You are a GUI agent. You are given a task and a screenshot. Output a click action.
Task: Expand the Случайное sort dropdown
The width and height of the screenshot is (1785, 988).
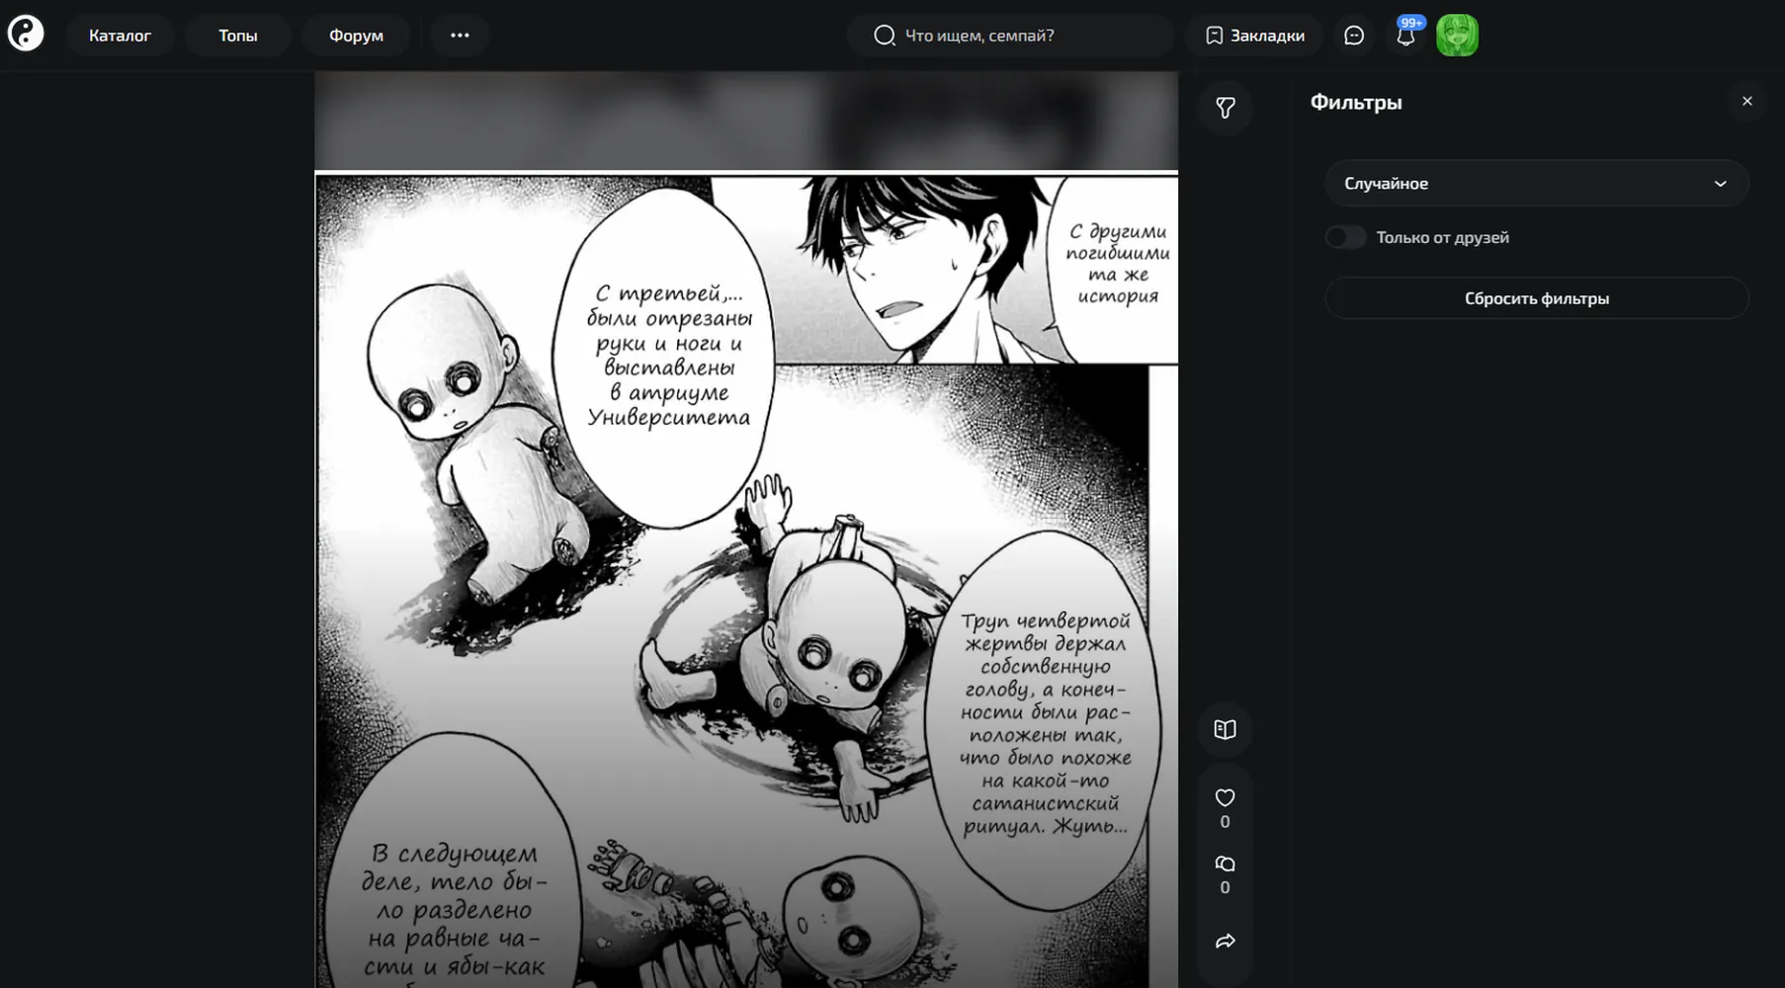[1537, 183]
